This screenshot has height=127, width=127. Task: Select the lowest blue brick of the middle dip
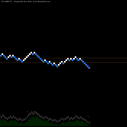click(57, 66)
